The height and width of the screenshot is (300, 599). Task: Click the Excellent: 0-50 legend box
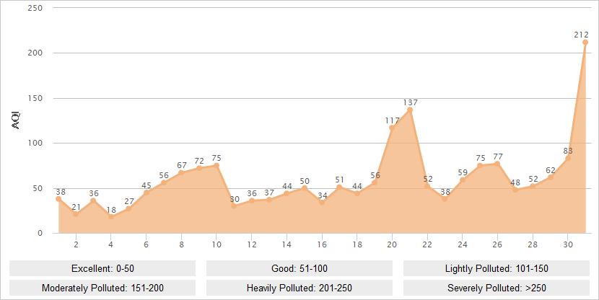click(x=102, y=268)
